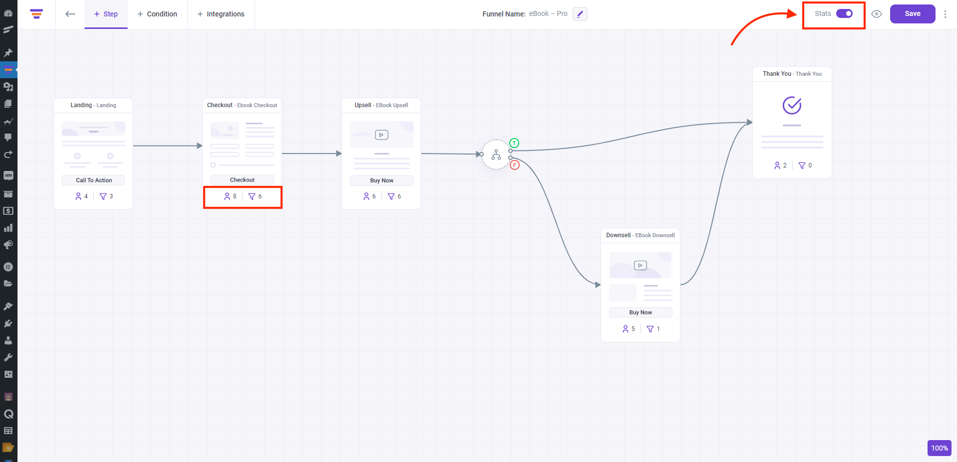Click the Upsell visitors count of 6
The width and height of the screenshot is (957, 462).
coord(369,196)
